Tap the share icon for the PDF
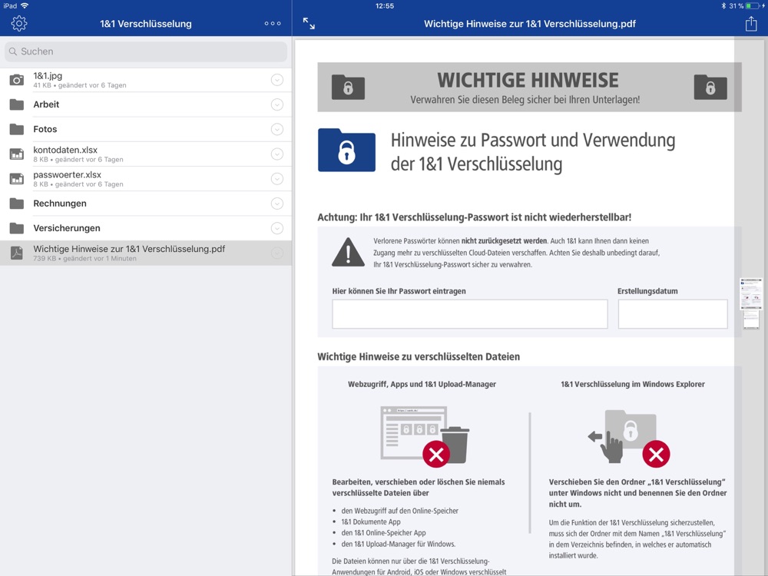 751,24
